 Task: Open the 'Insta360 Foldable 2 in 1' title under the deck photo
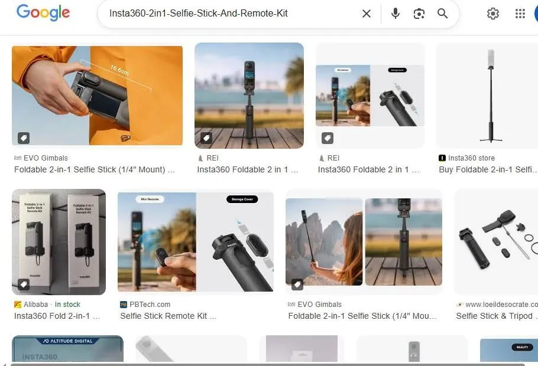point(248,169)
